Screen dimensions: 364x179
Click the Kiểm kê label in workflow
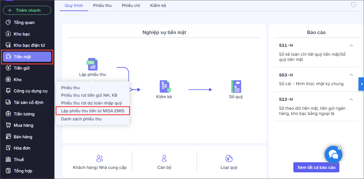click(164, 97)
